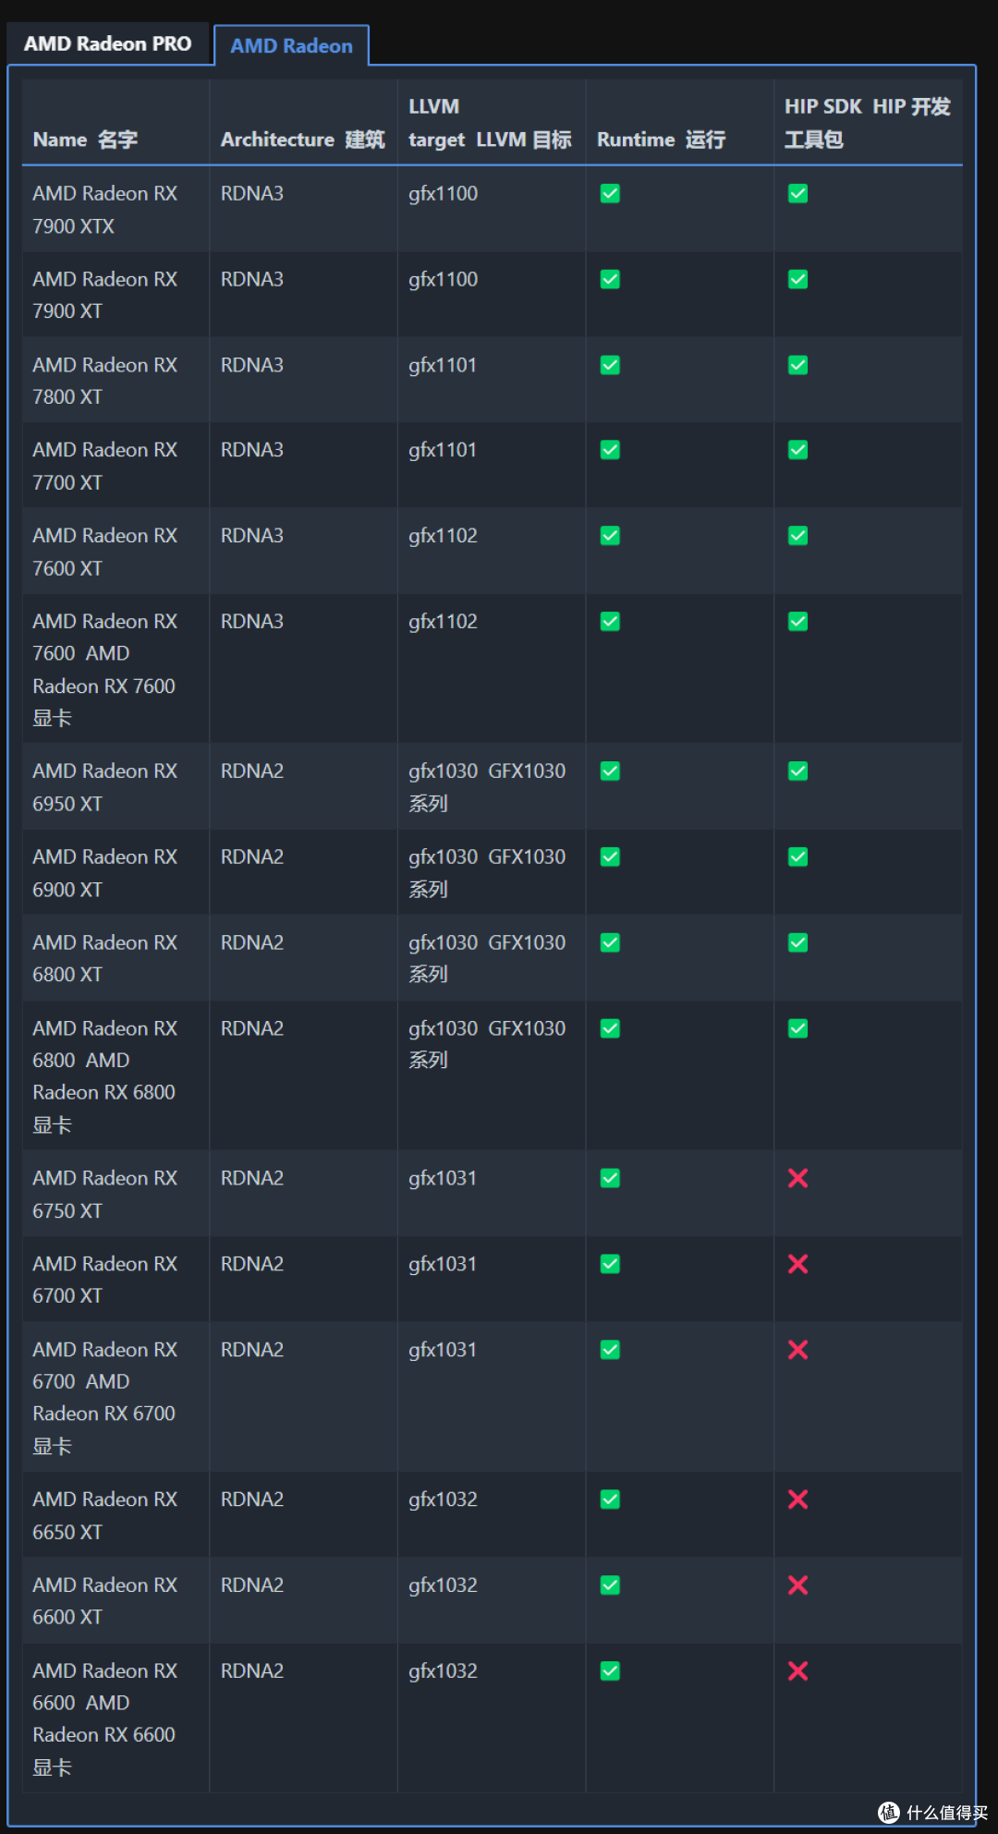Click the Name column header
This screenshot has width=998, height=1834.
pyautogui.click(x=85, y=140)
